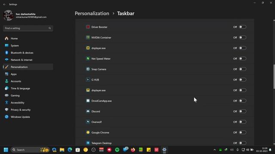Screen dimensions: 275x154
Task: Click the NVIDIA Container app icon
Action: [88, 37]
